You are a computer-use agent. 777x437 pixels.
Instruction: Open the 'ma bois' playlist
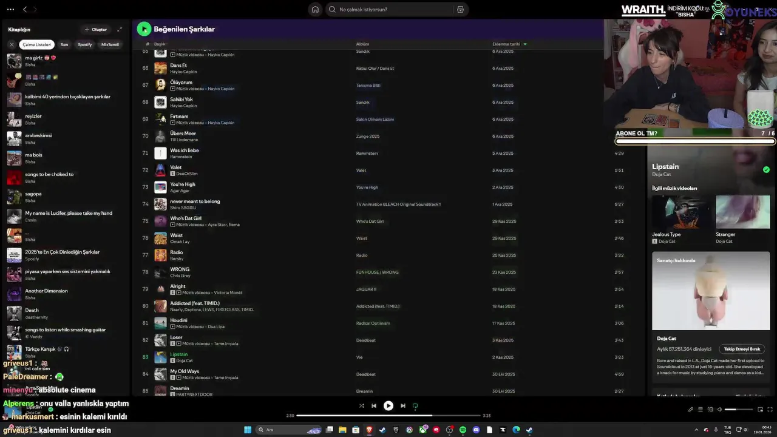click(x=66, y=158)
